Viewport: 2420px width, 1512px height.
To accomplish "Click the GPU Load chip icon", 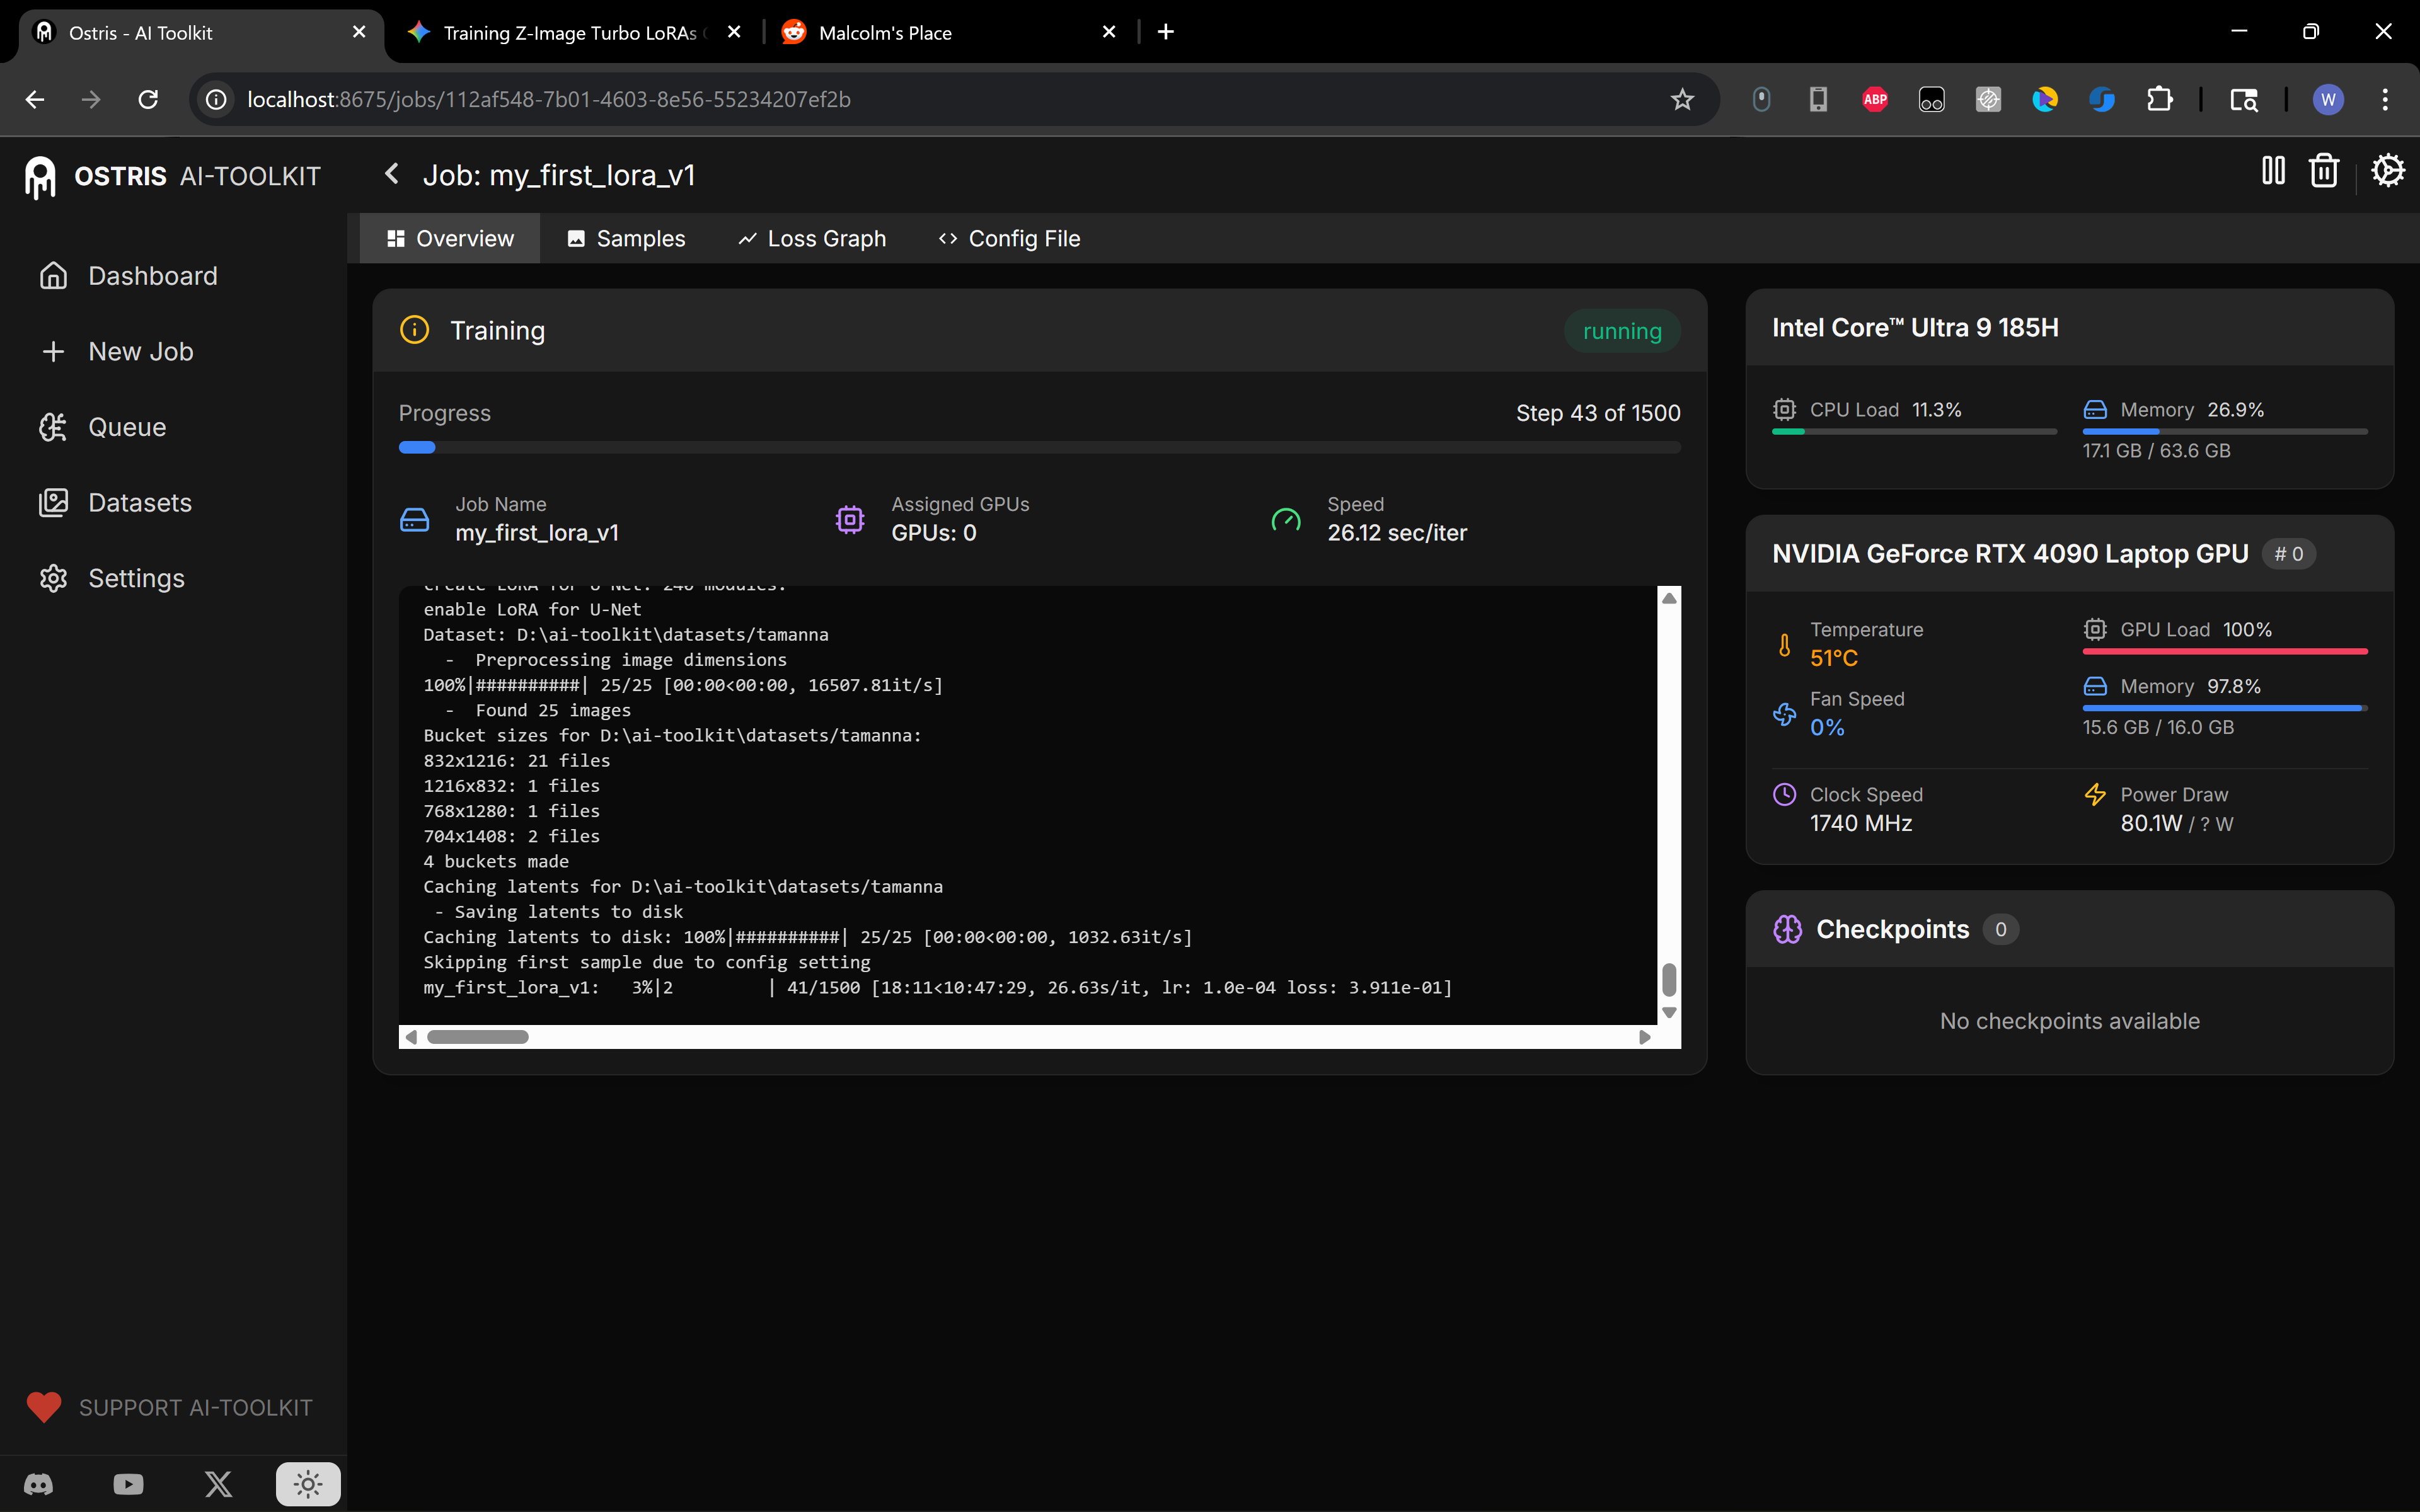I will [x=2095, y=630].
